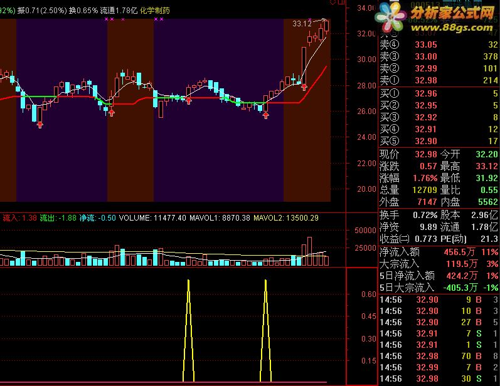Click the 5日净流入额 424.2万 row
Viewport: 500px width, 386px height.
click(x=439, y=276)
